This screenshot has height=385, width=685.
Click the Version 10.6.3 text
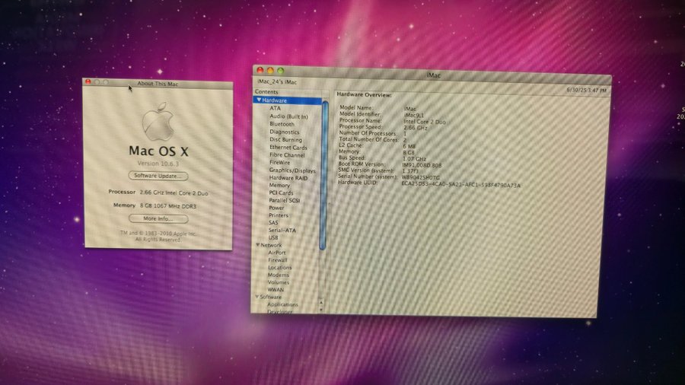(x=158, y=164)
